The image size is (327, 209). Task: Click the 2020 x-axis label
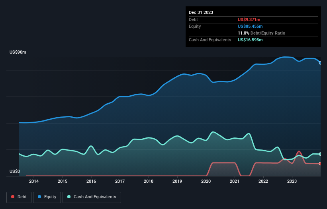click(206, 181)
